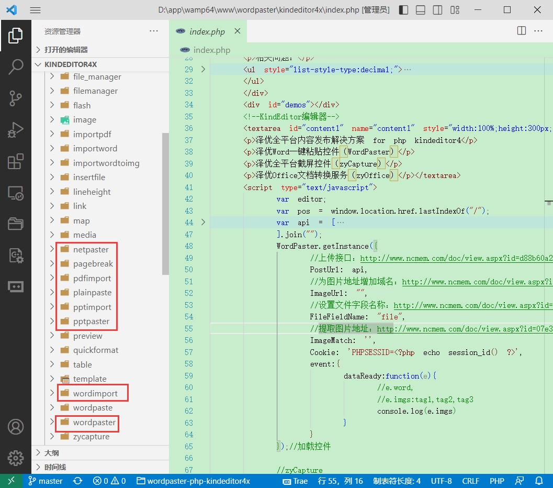Open the Extensions view icon
The image size is (553, 488).
(x=16, y=161)
